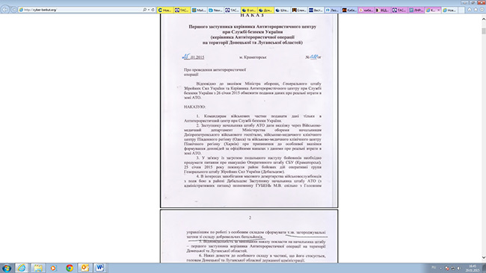Switch to the Вест... tab
The height and width of the screenshot is (273, 486).
click(x=316, y=10)
